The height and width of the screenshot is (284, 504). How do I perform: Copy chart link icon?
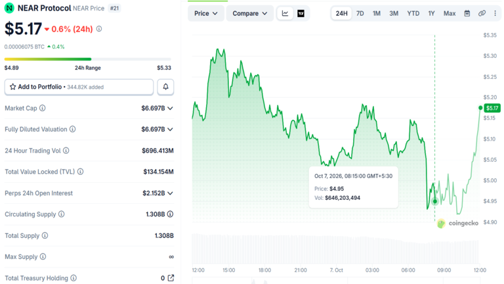(482, 14)
